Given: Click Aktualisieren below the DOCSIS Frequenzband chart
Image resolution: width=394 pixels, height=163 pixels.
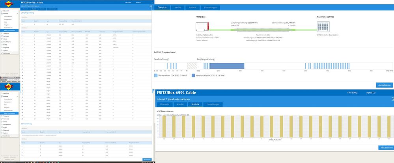Looking at the screenshot, I should tap(384, 85).
